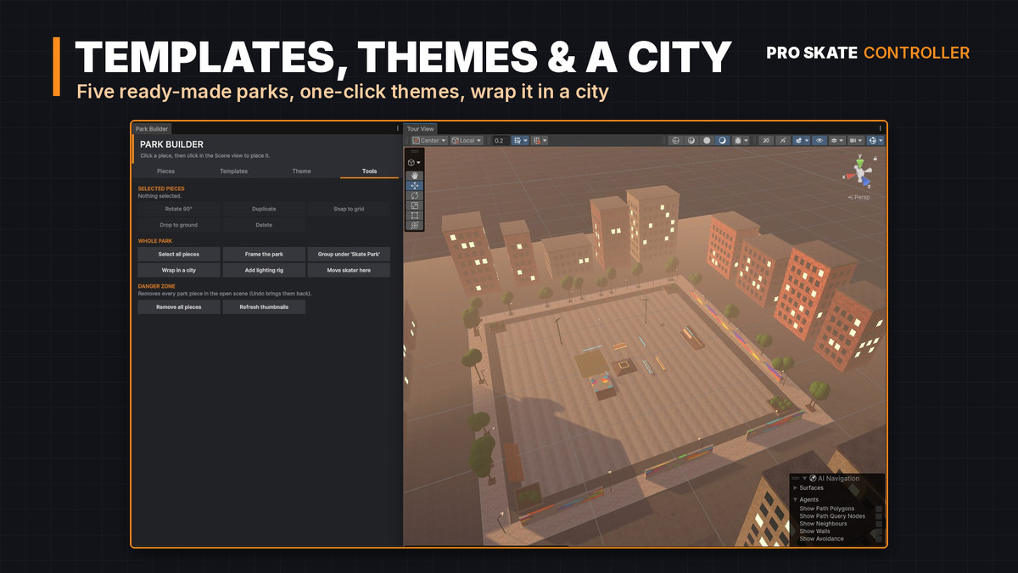The image size is (1018, 573).
Task: Switch to the Pieces tab
Action: 166,171
